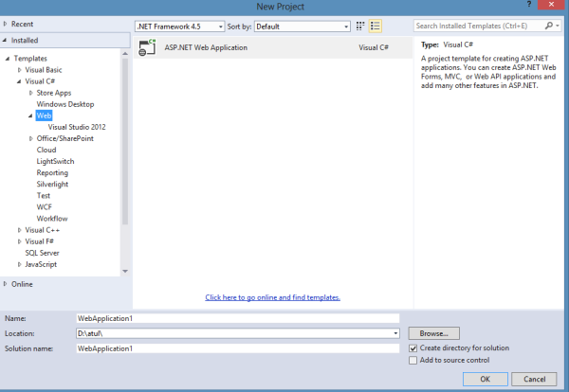Screen dimensions: 569x392
Task: Click the Browse... button
Action: pyautogui.click(x=434, y=333)
